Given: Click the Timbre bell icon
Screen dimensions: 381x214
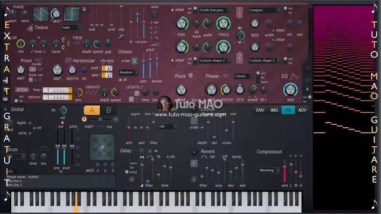Looking at the screenshot, I should click(x=30, y=28).
